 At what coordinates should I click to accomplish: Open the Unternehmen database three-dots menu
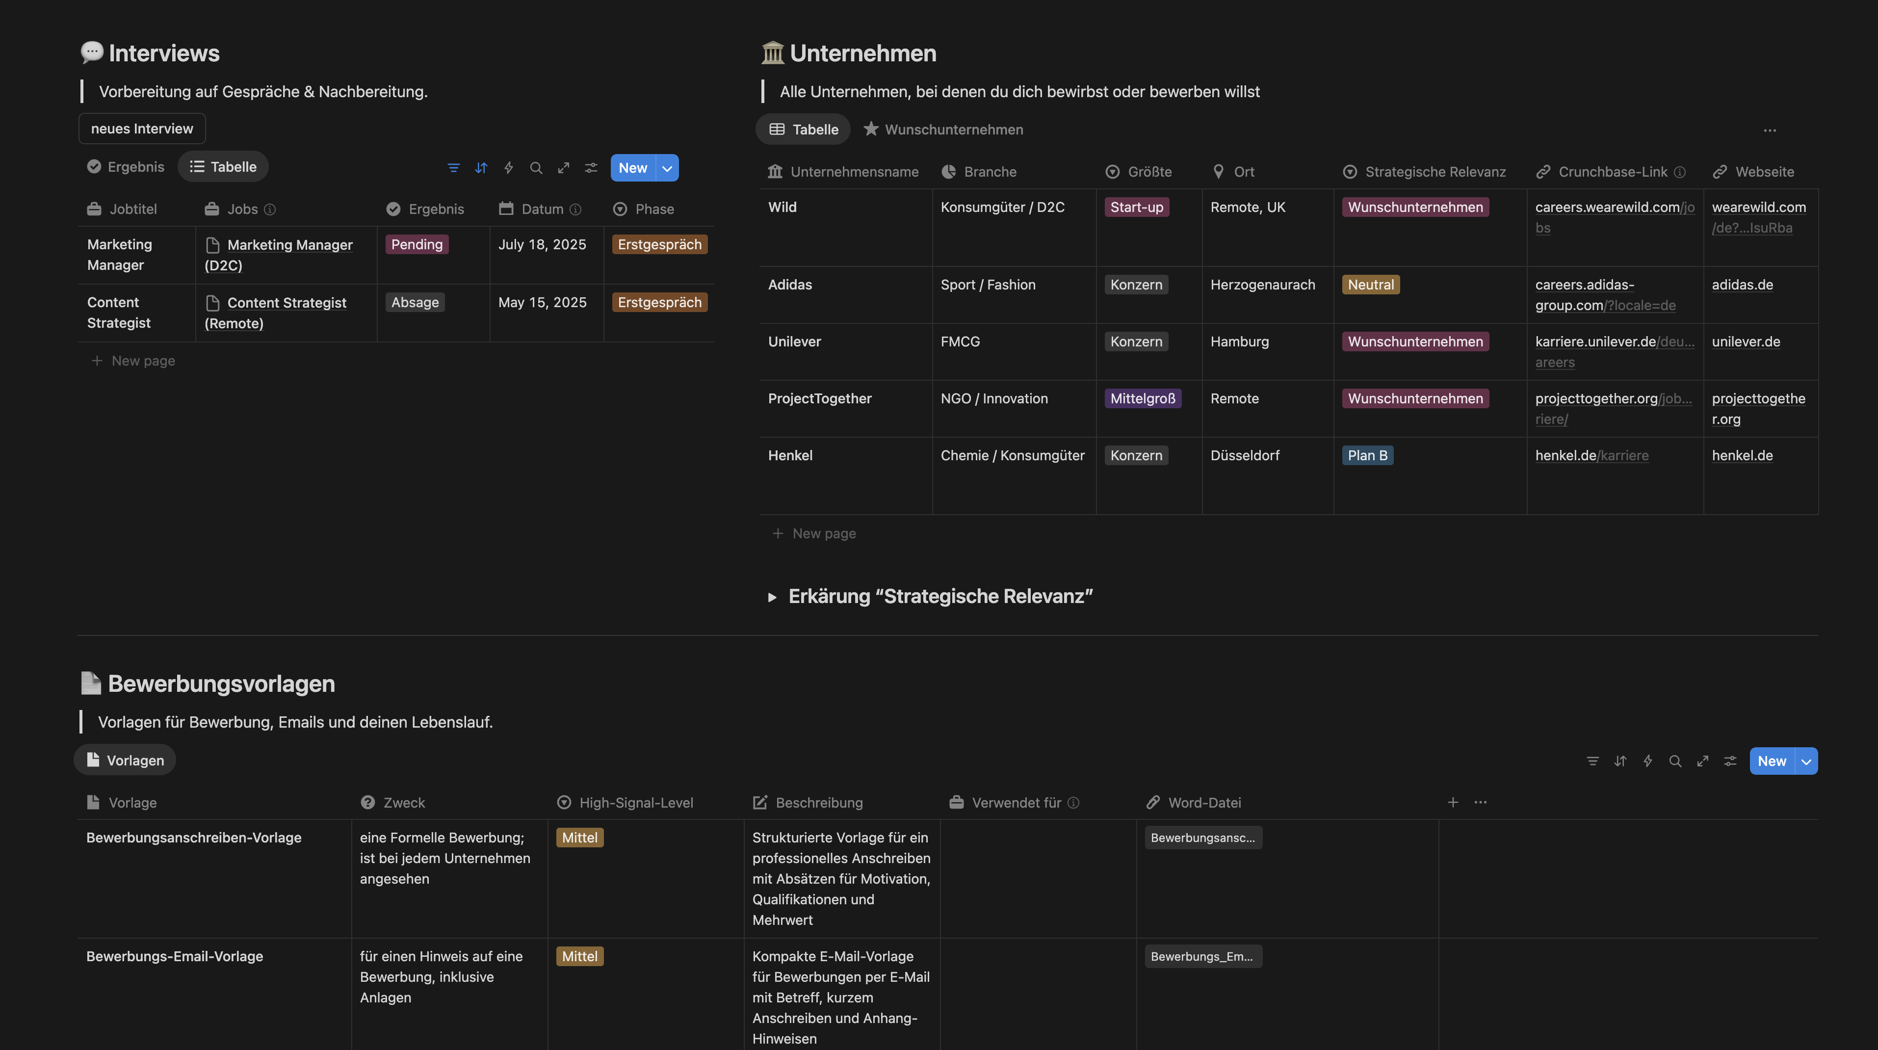[1770, 130]
